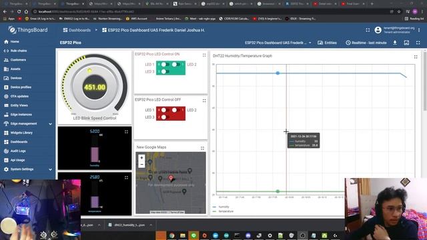Fullscreen the LED Control ON widget
The width and height of the screenshot is (427, 240).
coord(204,55)
